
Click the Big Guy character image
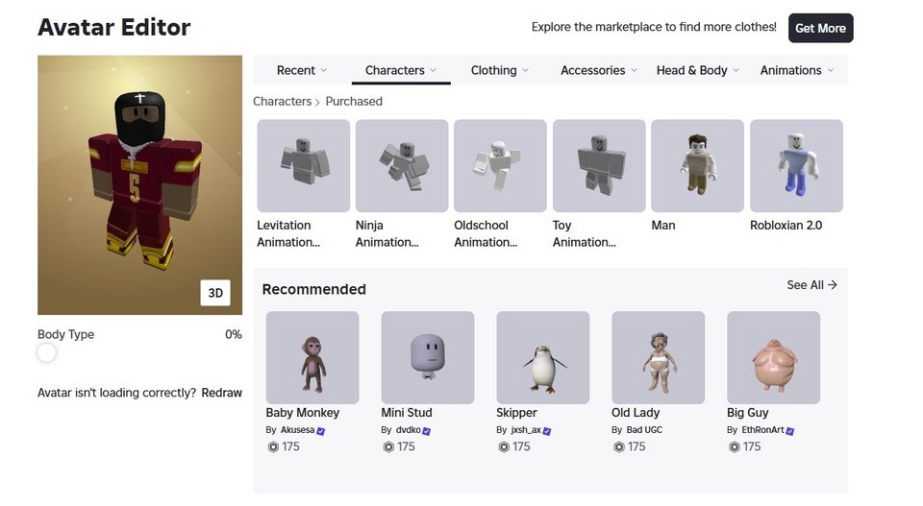[x=774, y=357]
